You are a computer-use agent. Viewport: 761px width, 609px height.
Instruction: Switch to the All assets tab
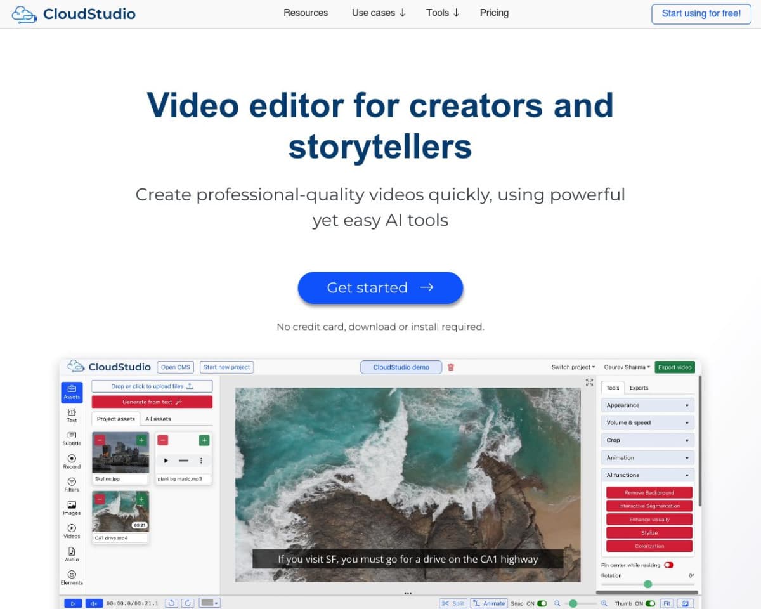tap(158, 419)
